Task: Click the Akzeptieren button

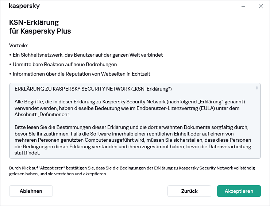Action: point(239,191)
